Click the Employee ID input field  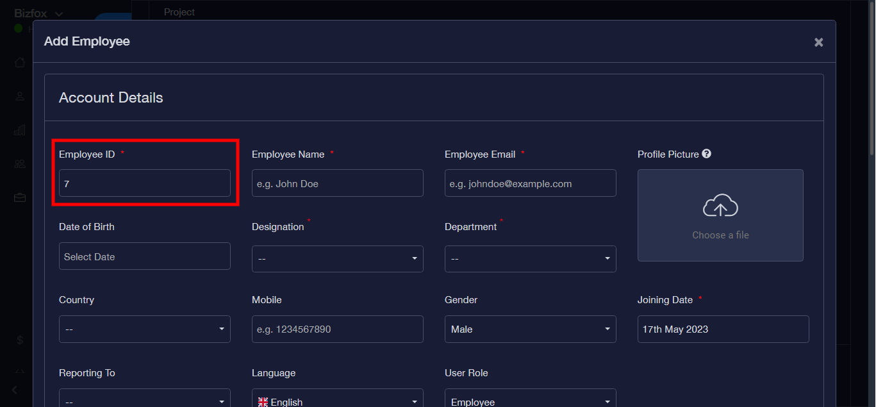[144, 183]
